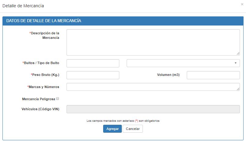Screen dimensions: 246x143
Task: Click the Vehículos (Código VIN) label
Action: pos(41,109)
